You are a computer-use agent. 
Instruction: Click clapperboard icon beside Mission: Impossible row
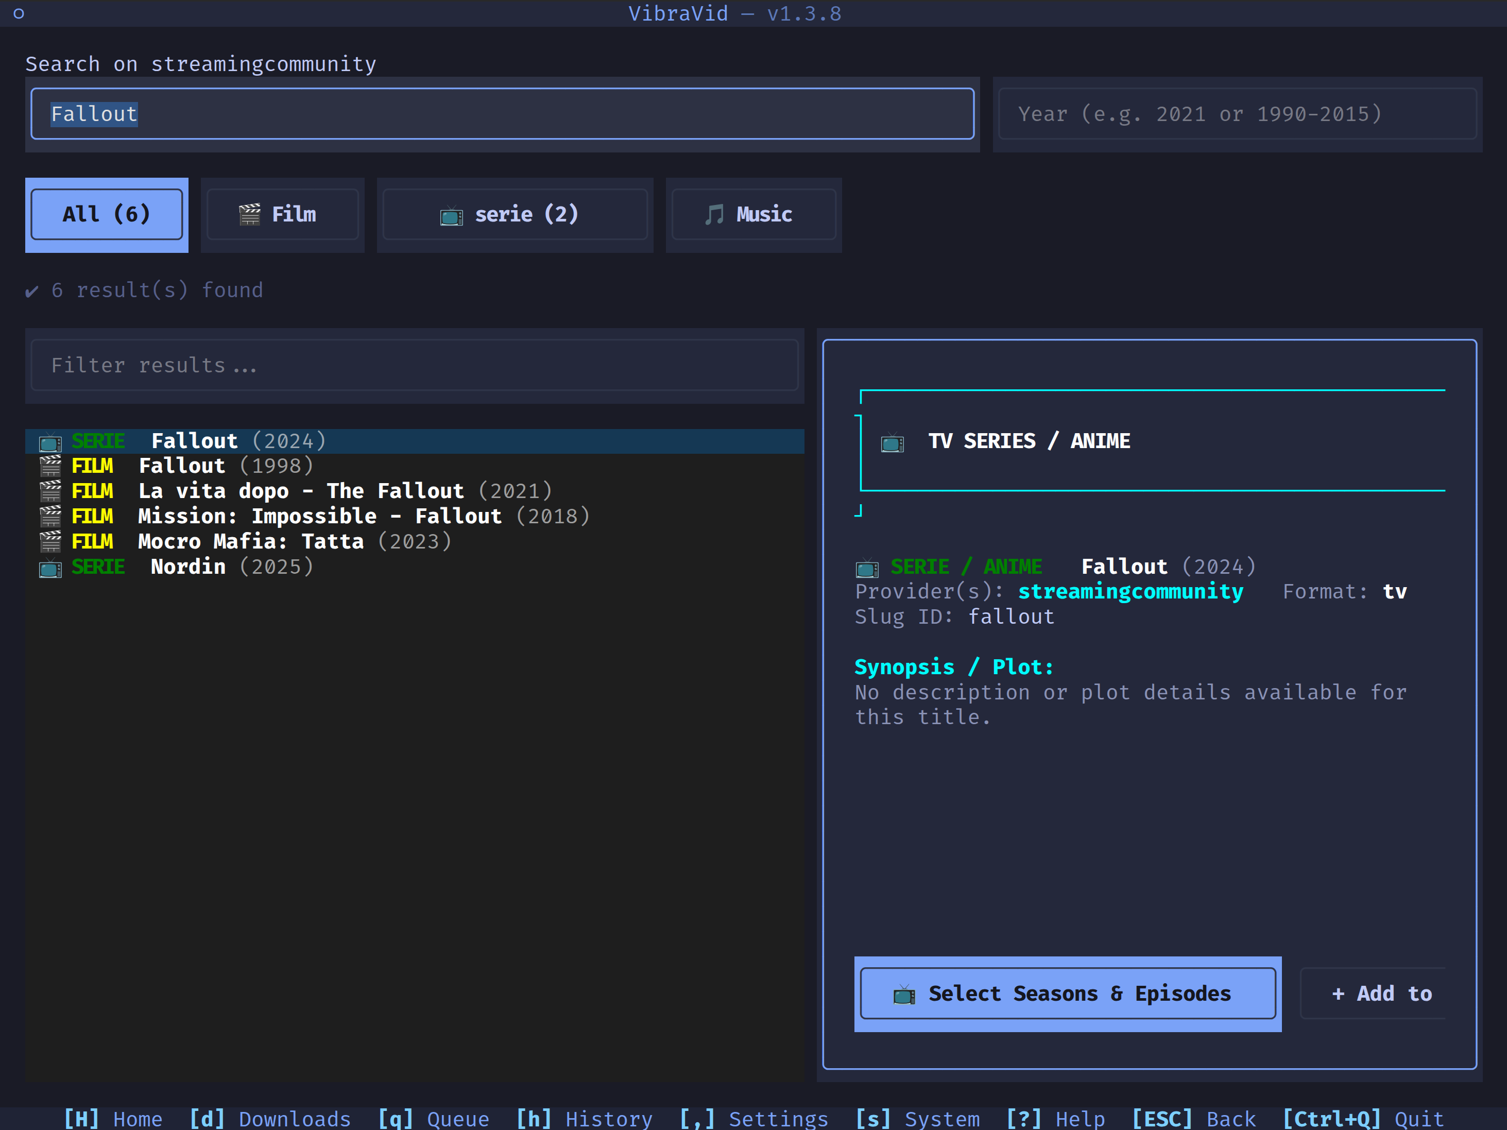pos(50,517)
